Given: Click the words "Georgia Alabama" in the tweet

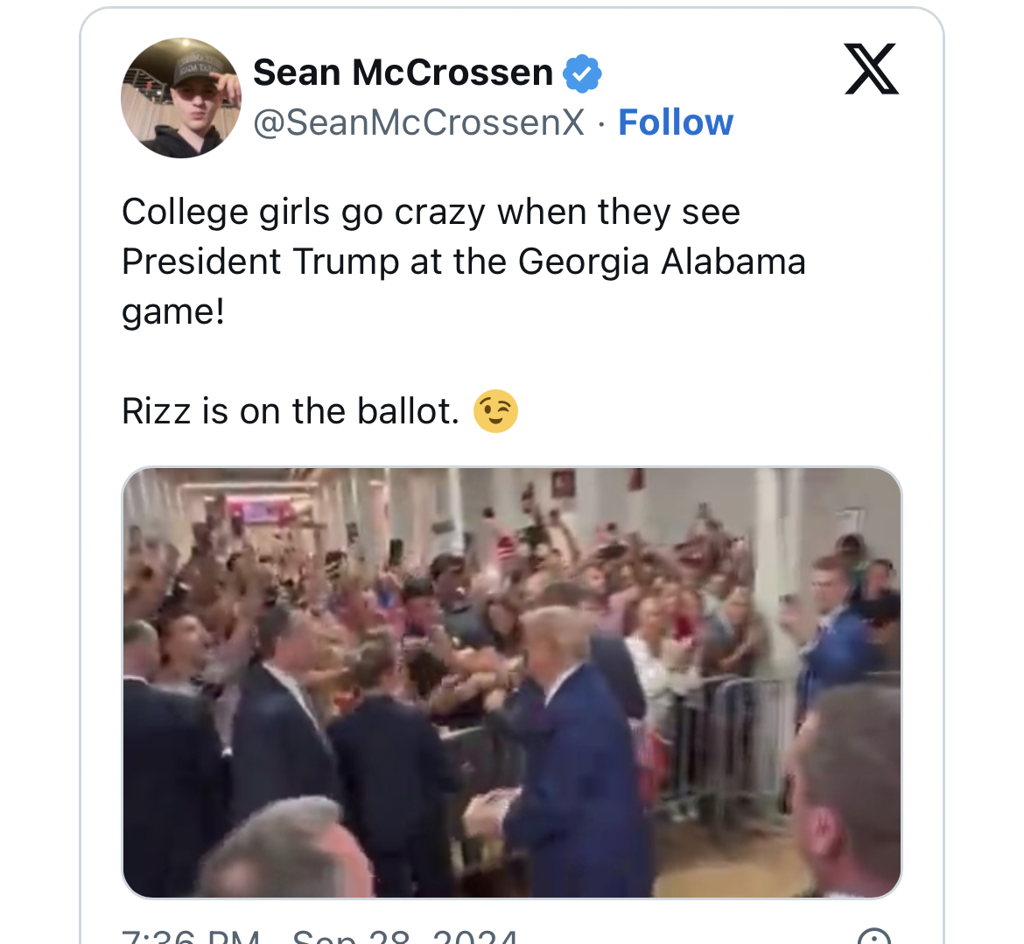Looking at the screenshot, I should pyautogui.click(x=662, y=262).
